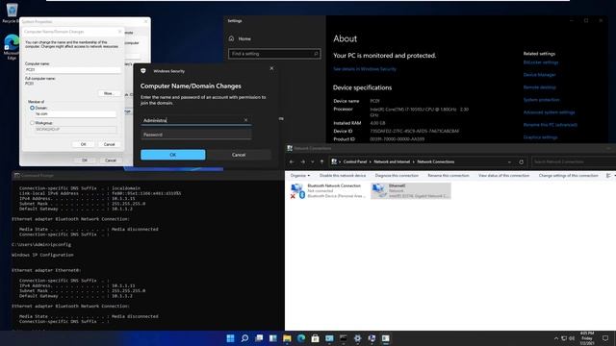The height and width of the screenshot is (346, 616).
Task: Open Device Manager link
Action: pyautogui.click(x=539, y=75)
